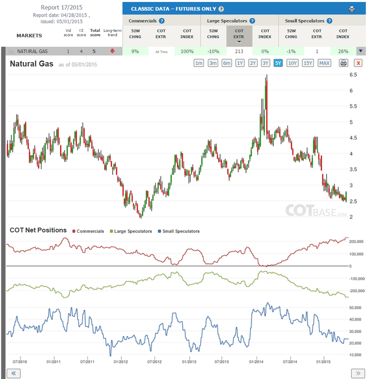Image resolution: width=367 pixels, height=379 pixels.
Task: Open the Large Speculators help icon
Action: coord(252,21)
